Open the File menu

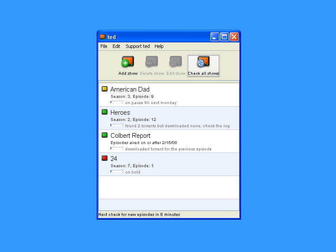[104, 46]
